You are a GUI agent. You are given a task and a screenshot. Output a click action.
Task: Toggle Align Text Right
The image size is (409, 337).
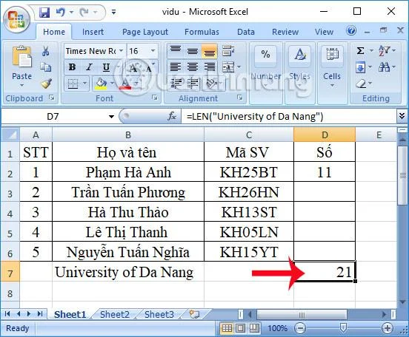pyautogui.click(x=210, y=67)
